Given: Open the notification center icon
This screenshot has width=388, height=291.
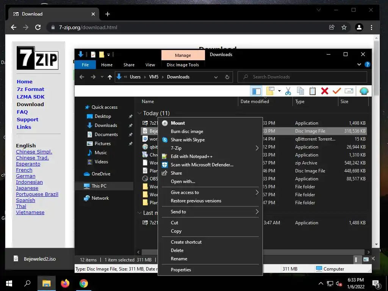Looking at the screenshot, I should 376,284.
